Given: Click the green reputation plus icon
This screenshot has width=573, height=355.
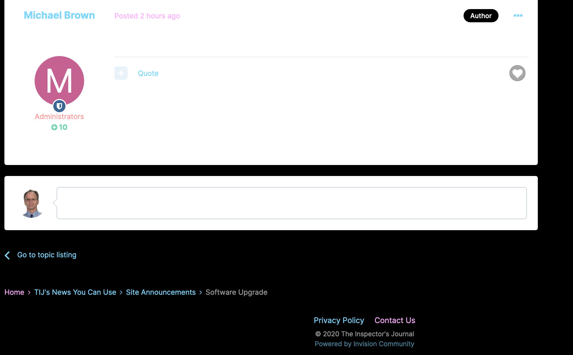Looking at the screenshot, I should point(54,127).
